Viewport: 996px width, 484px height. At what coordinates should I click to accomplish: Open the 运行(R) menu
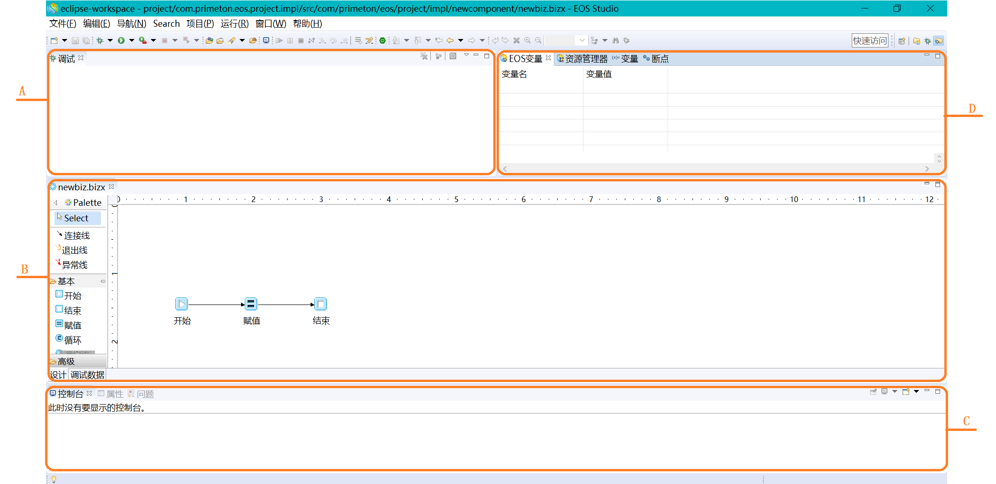pos(234,23)
